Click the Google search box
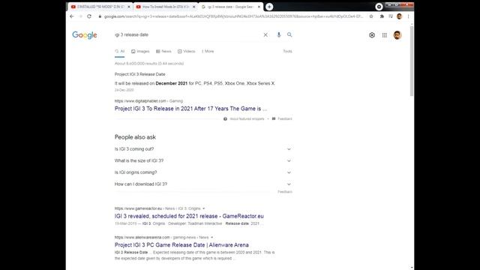480x270 pixels. pos(187,35)
